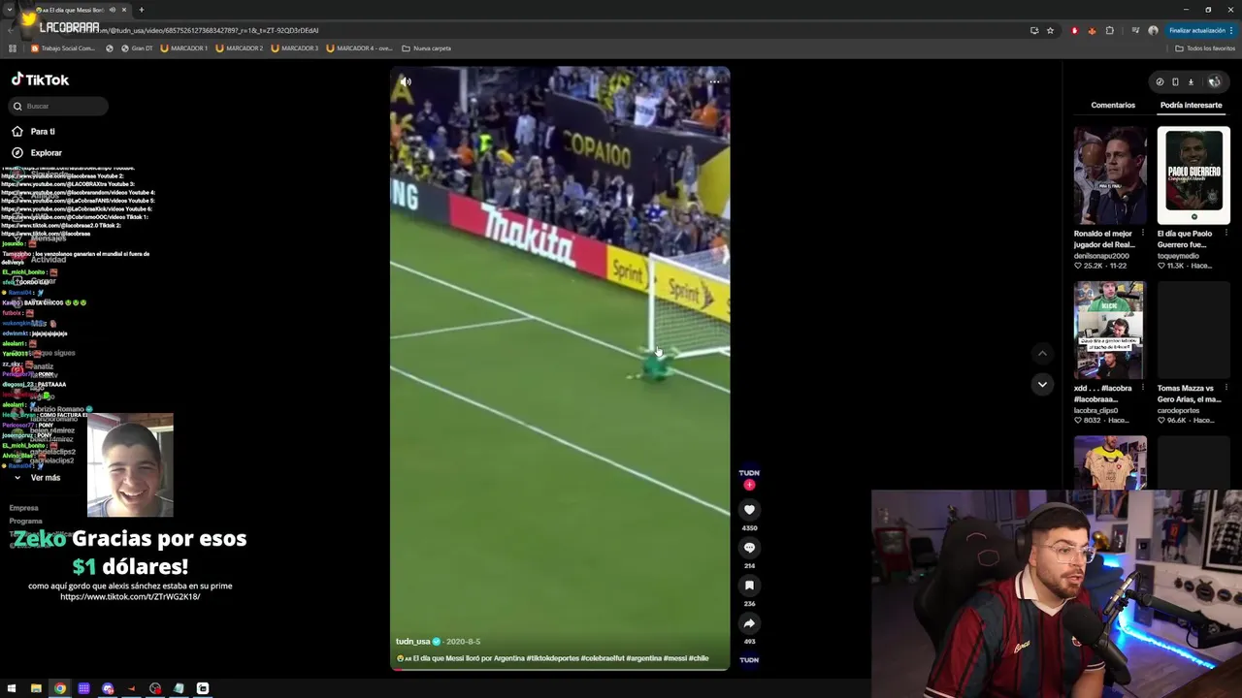Click the address bar URL
The width and height of the screenshot is (1242, 698).
click(x=209, y=30)
